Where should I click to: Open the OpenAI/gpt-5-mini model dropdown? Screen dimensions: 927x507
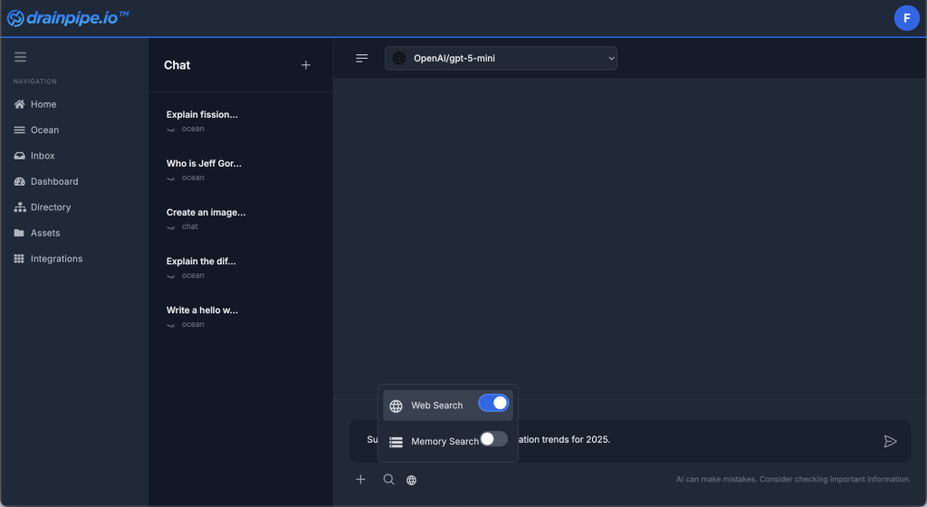(501, 59)
